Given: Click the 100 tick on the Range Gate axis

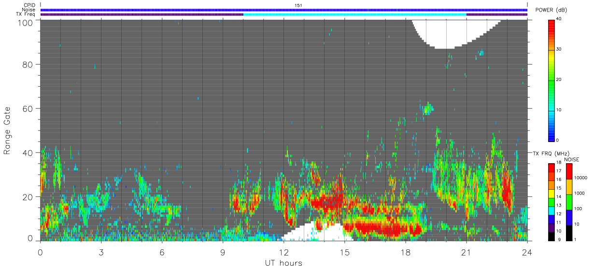Looking at the screenshot, I should 25,22.
